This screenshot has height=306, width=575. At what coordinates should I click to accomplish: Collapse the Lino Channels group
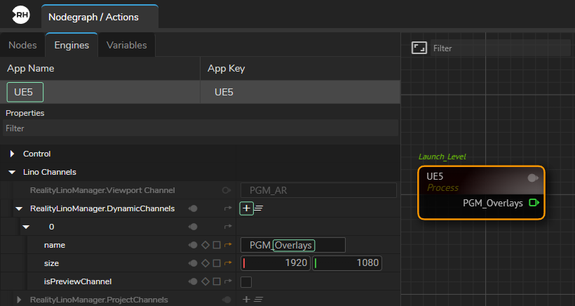click(x=12, y=172)
